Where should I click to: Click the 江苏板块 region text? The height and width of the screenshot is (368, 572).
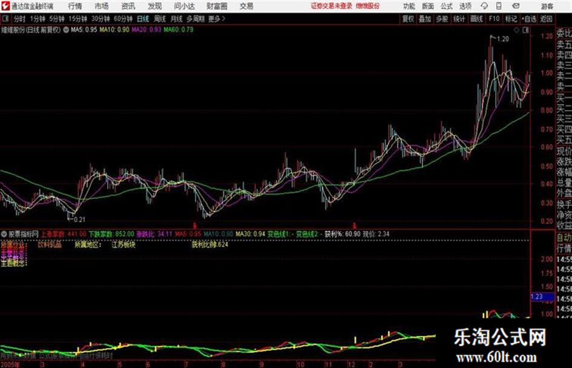click(123, 245)
